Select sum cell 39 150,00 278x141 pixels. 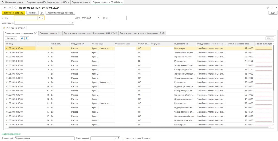(241, 120)
